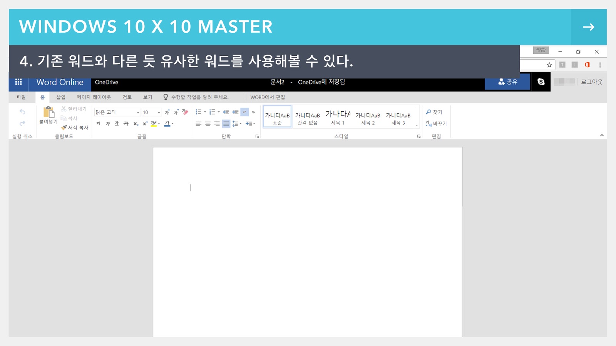Bookmark this page with the star

[549, 65]
